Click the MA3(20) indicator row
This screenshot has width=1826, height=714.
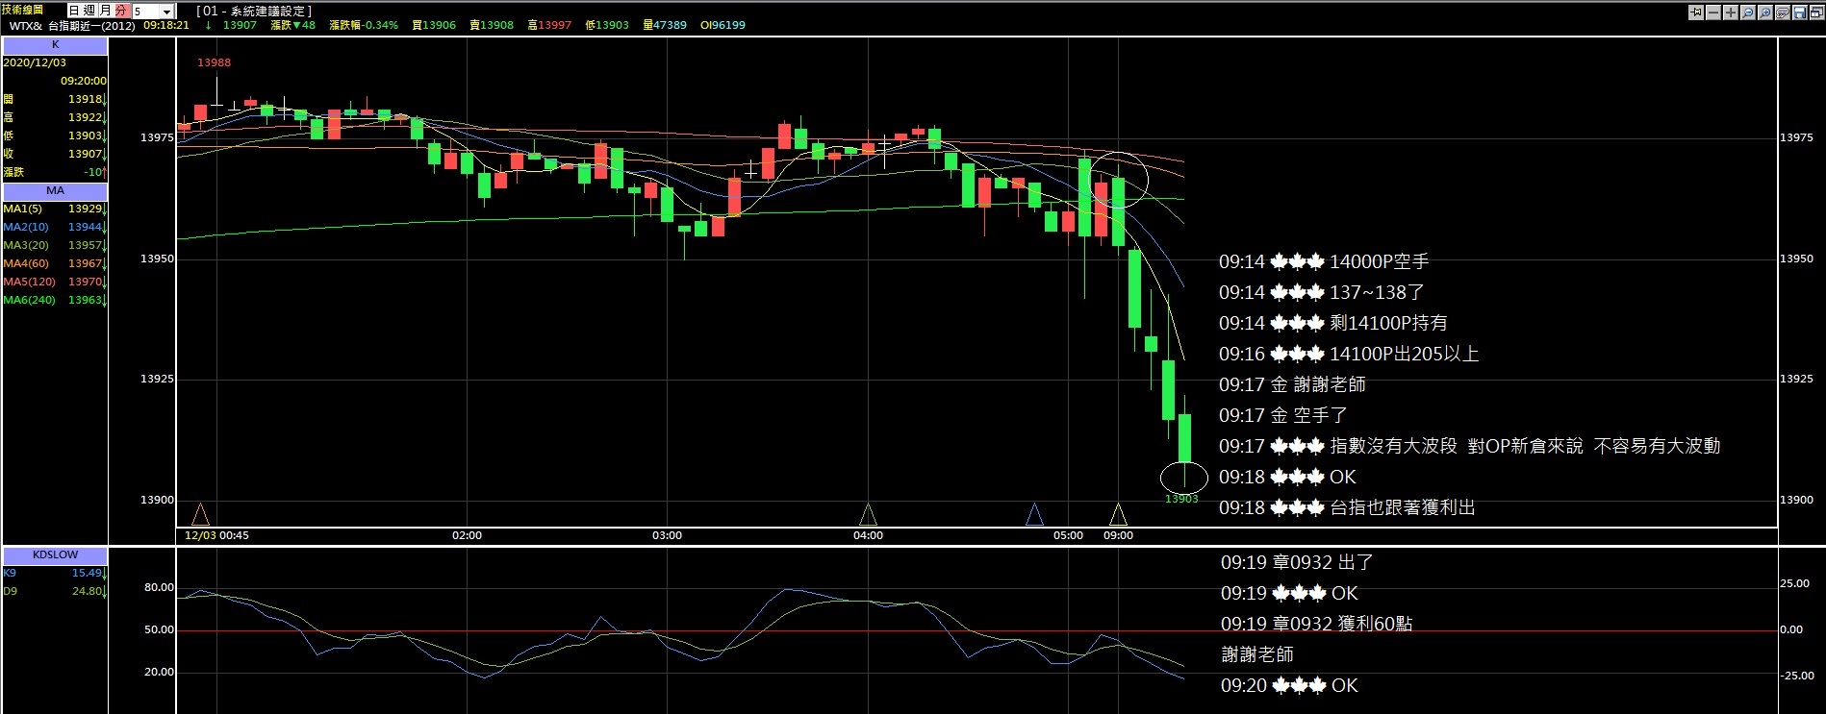(55, 245)
